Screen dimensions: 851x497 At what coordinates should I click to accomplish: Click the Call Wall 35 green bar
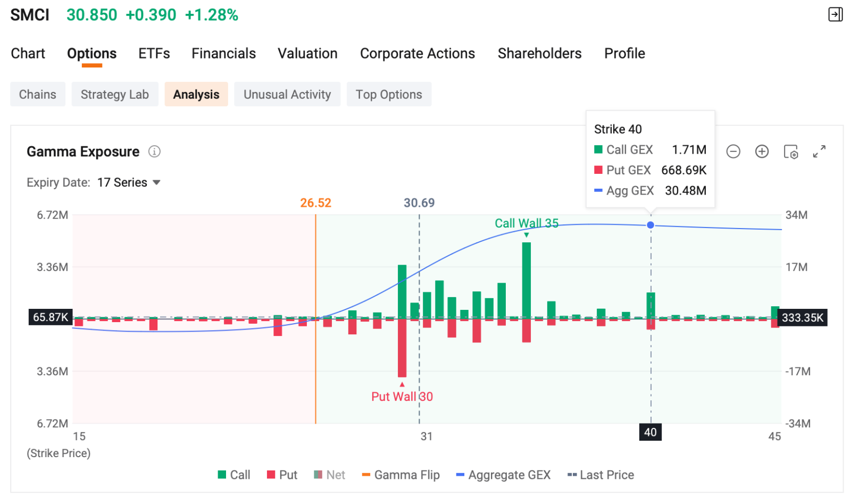point(527,280)
